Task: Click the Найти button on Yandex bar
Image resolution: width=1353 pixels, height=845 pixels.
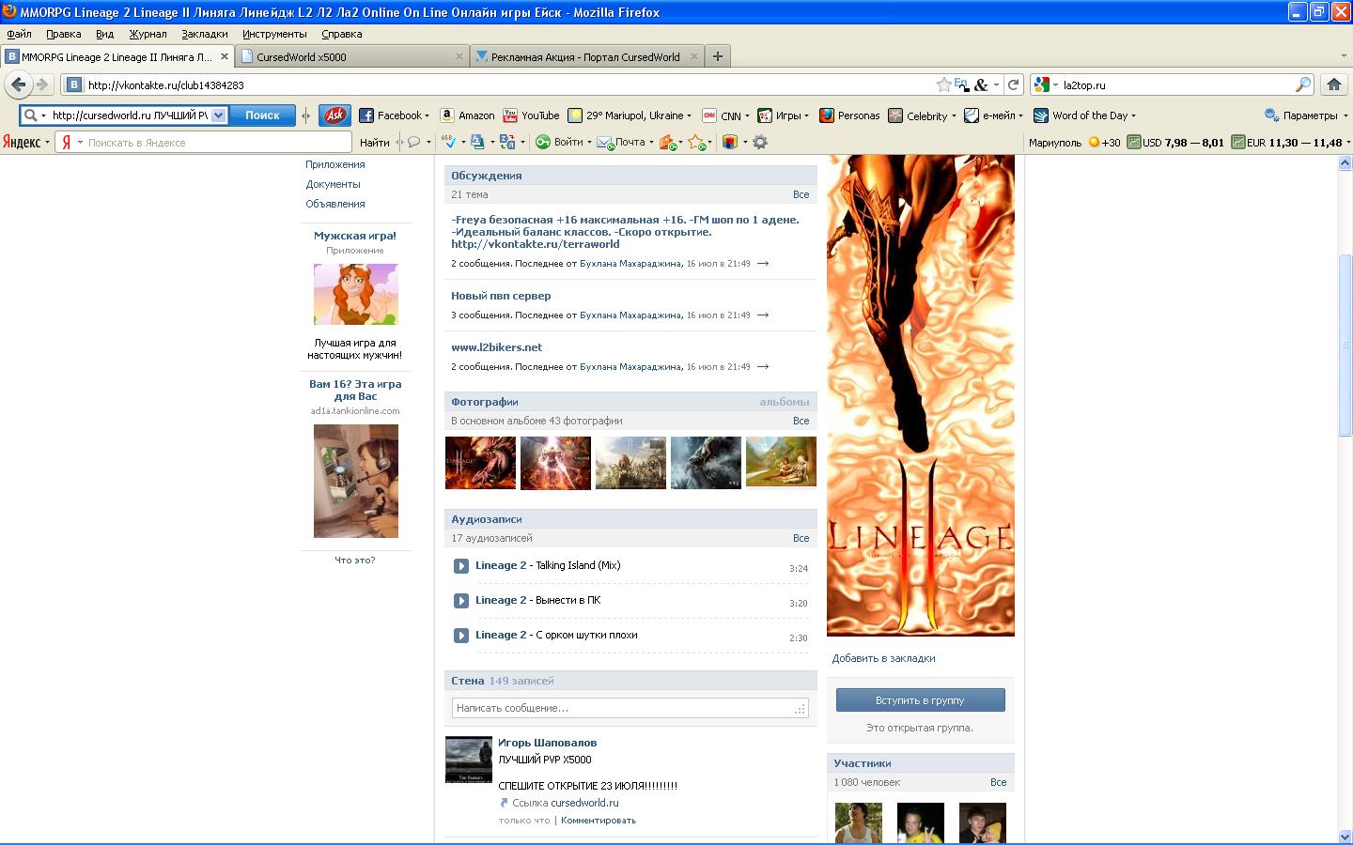Action: tap(374, 142)
